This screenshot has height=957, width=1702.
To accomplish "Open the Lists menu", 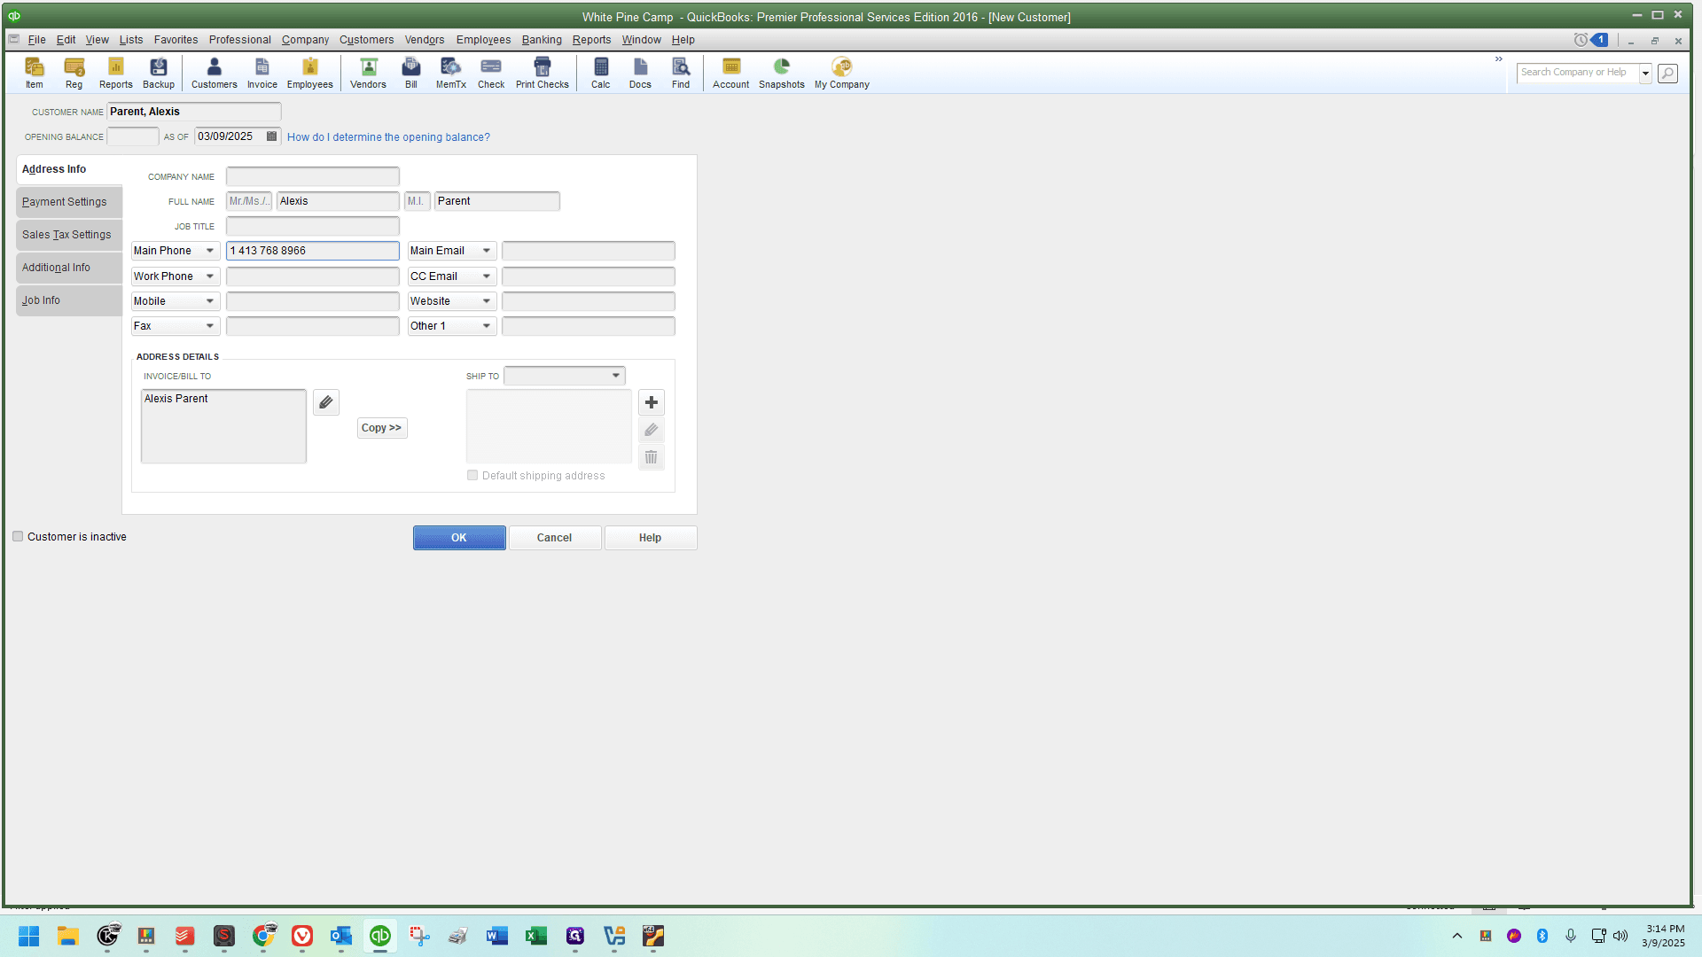I will 131,40.
